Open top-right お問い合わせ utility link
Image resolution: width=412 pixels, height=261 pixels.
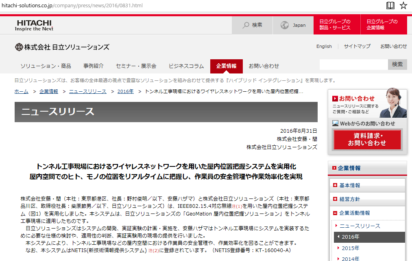(x=394, y=46)
